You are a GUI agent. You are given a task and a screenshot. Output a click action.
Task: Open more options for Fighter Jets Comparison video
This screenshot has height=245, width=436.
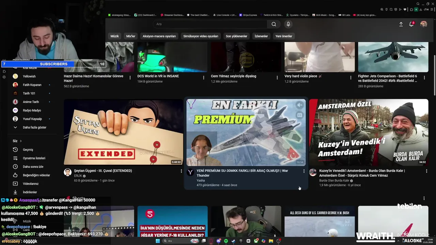pyautogui.click(x=424, y=78)
